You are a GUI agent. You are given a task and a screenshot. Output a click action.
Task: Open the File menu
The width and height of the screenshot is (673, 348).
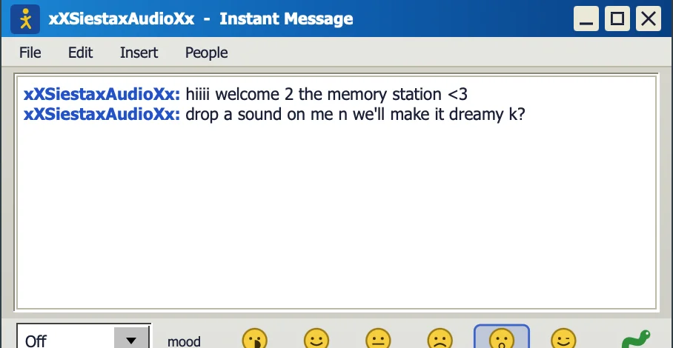(30, 53)
